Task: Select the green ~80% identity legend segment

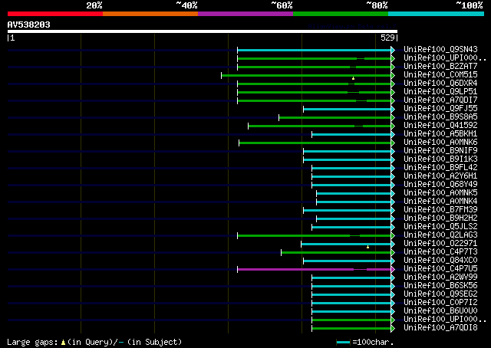Action: [x=341, y=14]
